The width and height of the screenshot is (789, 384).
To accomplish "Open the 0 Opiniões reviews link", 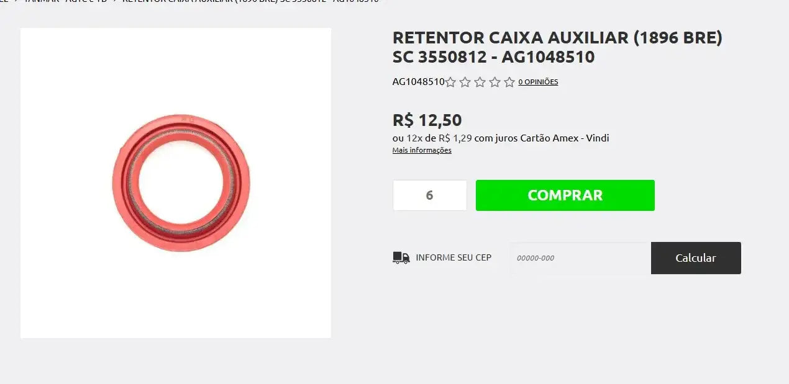I will (538, 82).
